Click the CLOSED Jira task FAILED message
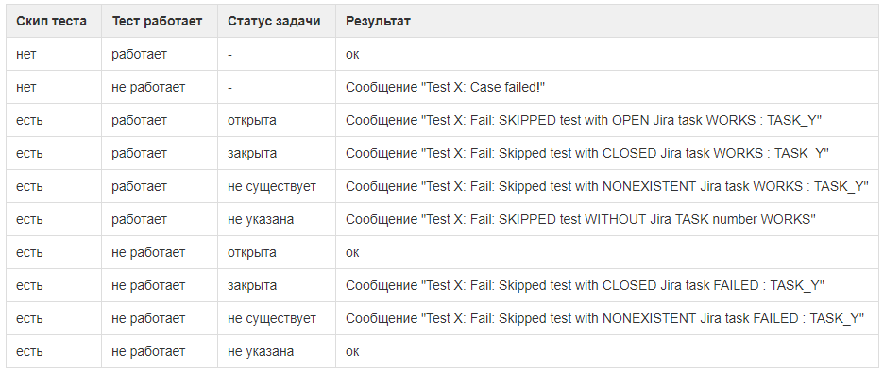Screen dimensions: 883x371 (586, 285)
